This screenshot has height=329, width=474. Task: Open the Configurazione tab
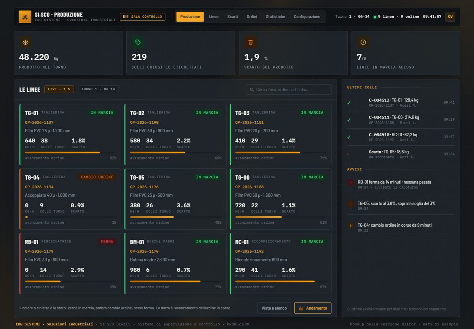pos(307,17)
